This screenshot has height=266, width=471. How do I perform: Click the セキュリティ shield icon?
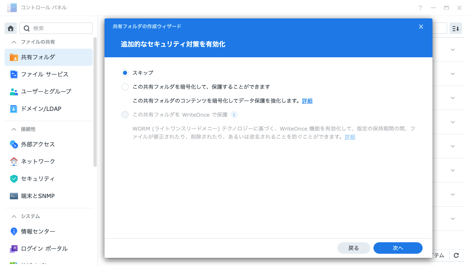click(14, 179)
